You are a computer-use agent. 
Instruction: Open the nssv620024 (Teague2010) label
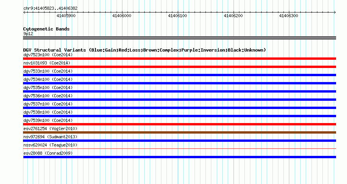click(50, 145)
